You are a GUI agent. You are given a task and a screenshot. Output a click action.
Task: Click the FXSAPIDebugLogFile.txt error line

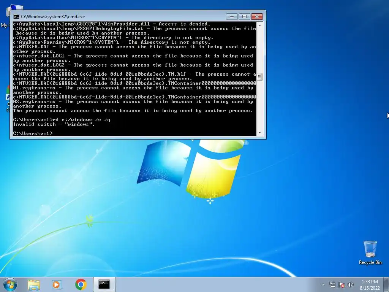tap(134, 31)
